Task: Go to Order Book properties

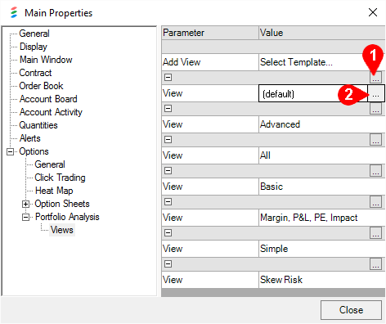Action: point(41,86)
